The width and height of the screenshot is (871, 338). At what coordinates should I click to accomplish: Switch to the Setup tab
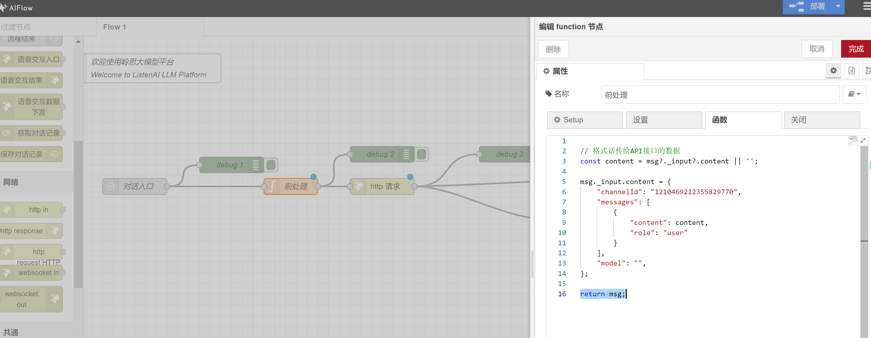585,120
